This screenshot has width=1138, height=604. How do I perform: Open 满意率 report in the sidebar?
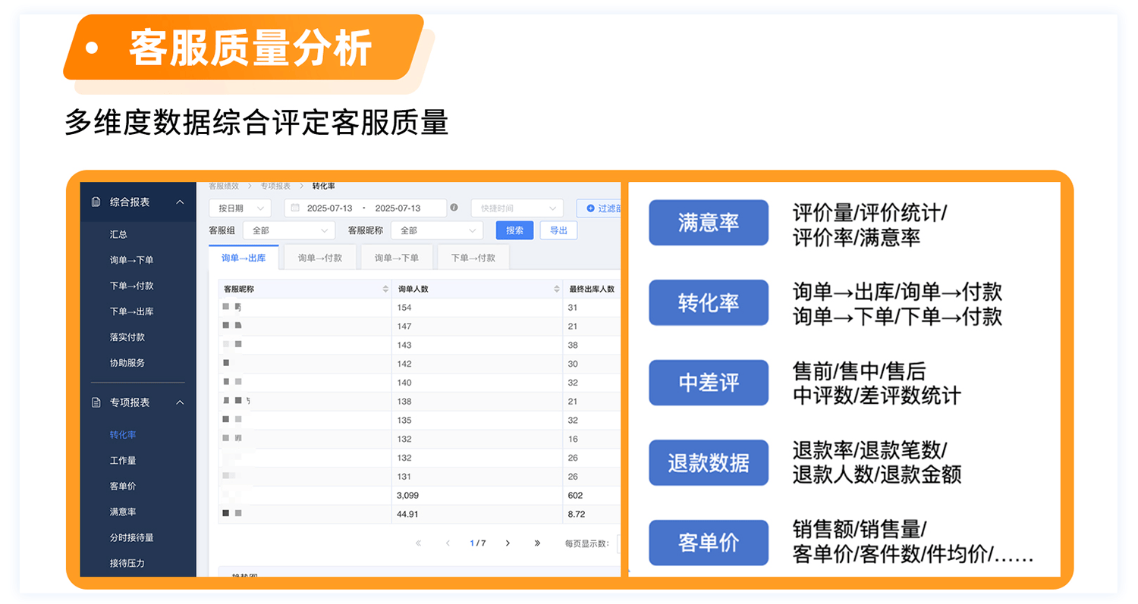(123, 512)
